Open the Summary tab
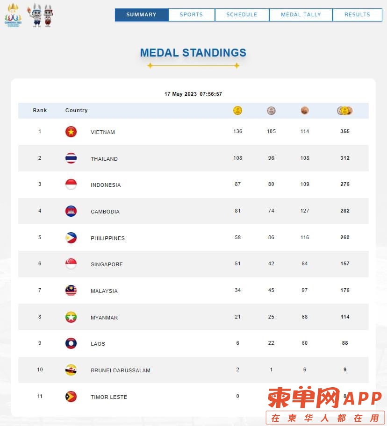387x426 pixels. [x=142, y=15]
